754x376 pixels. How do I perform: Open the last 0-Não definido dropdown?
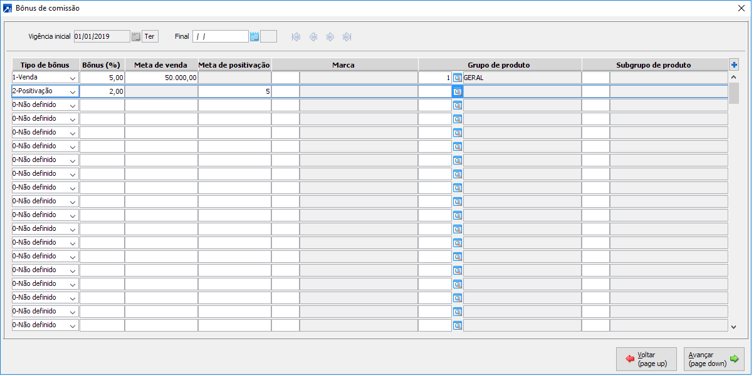tap(73, 325)
